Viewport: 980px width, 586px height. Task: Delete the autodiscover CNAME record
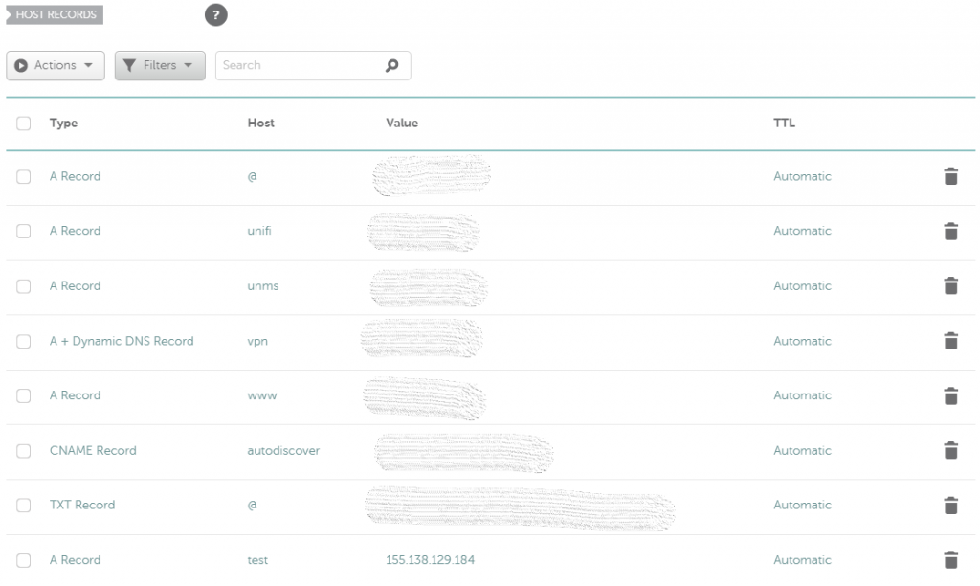coord(950,451)
